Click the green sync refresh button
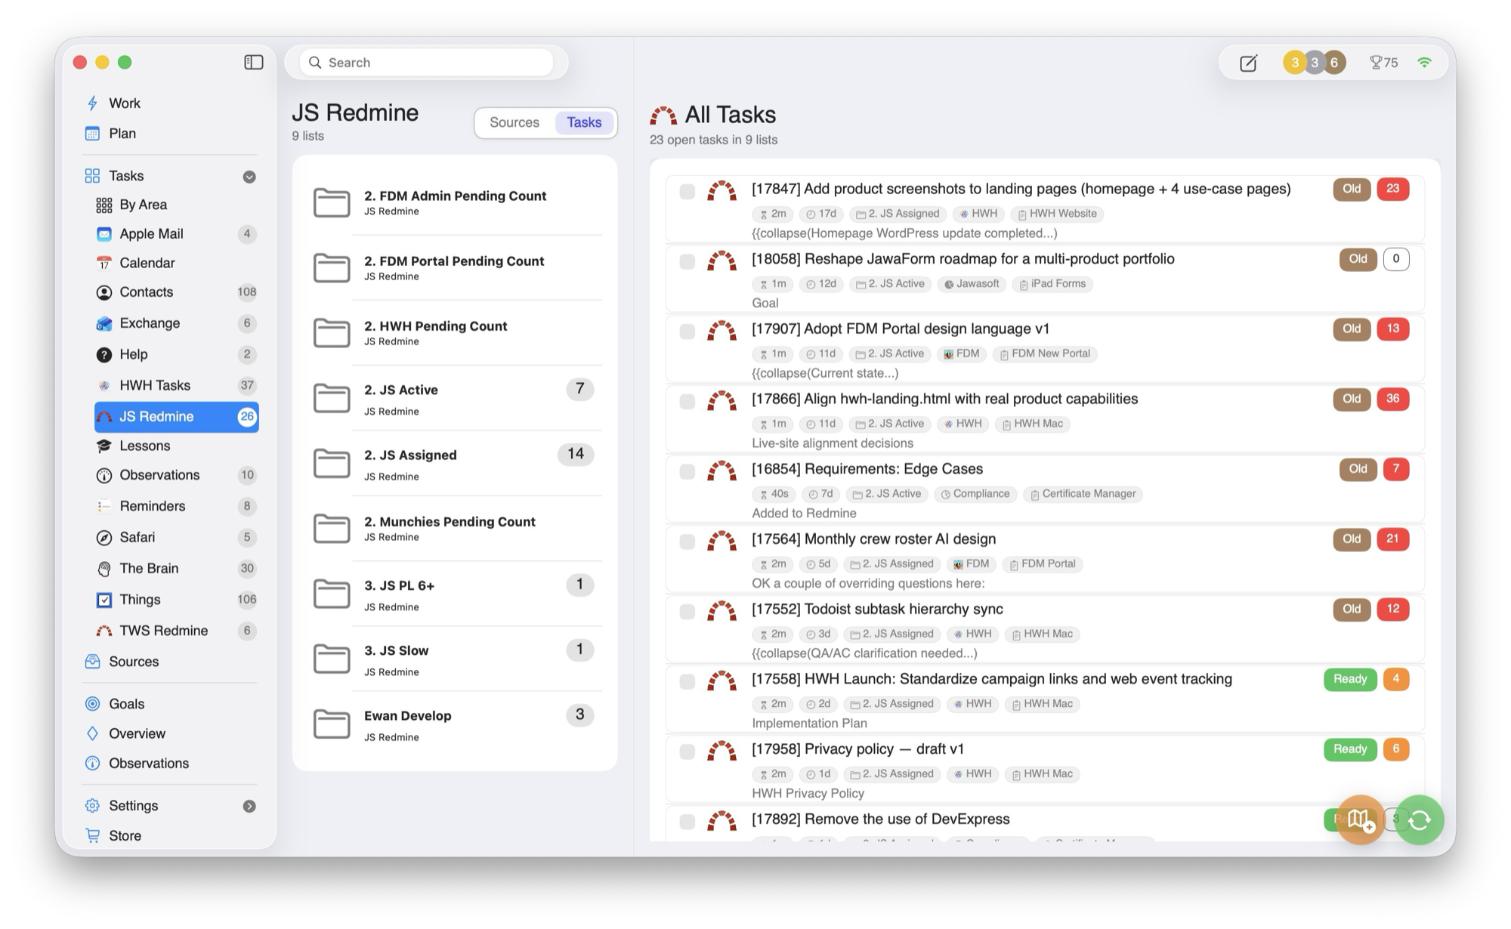Viewport: 1511px width, 929px height. point(1420,819)
